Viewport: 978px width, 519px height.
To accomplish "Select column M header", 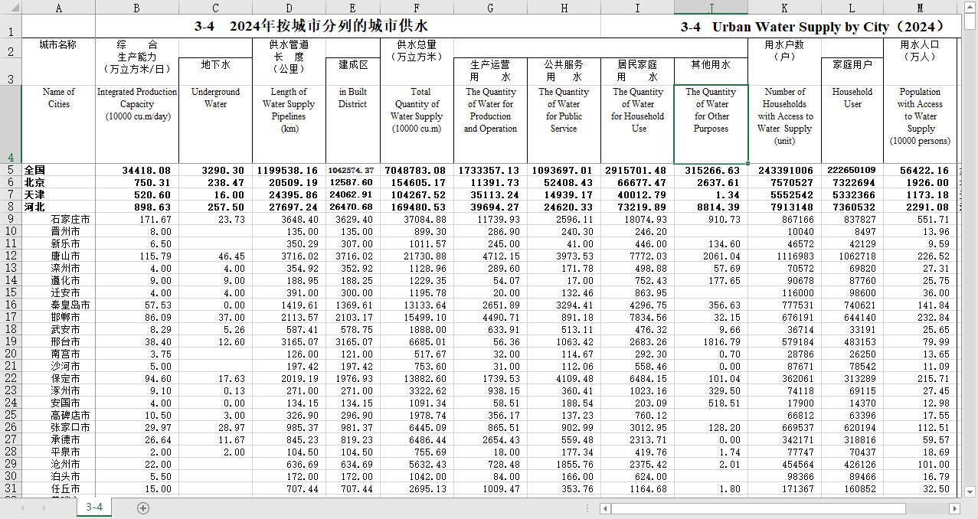I will 920,7.
